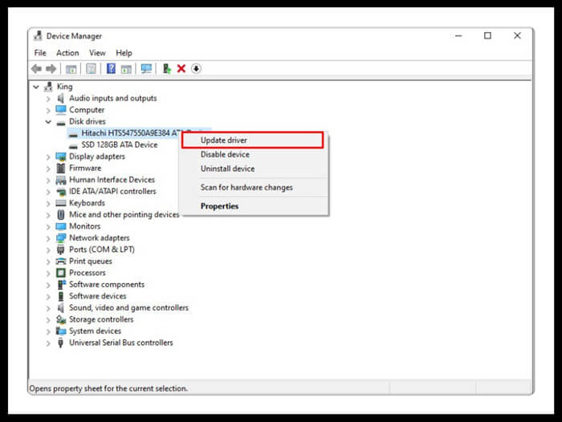Expand the IDE ATA/ATAPI controllers chevron
The image size is (562, 422).
coord(48,192)
